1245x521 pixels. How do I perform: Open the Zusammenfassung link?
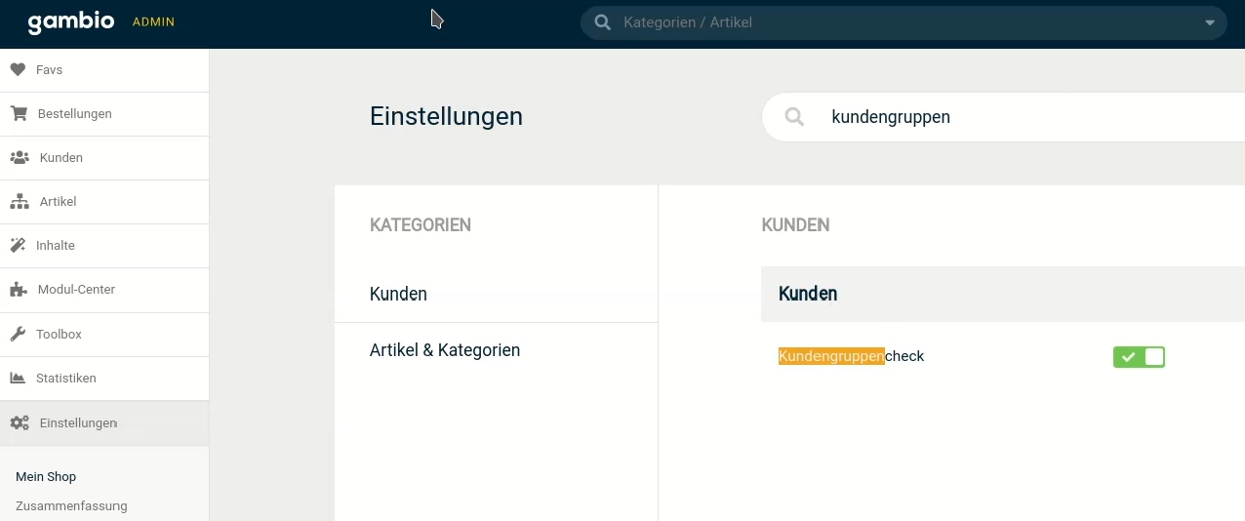[71, 505]
